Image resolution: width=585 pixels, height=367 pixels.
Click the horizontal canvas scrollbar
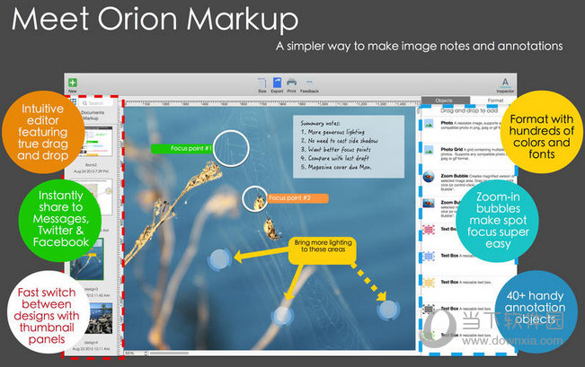pos(170,353)
